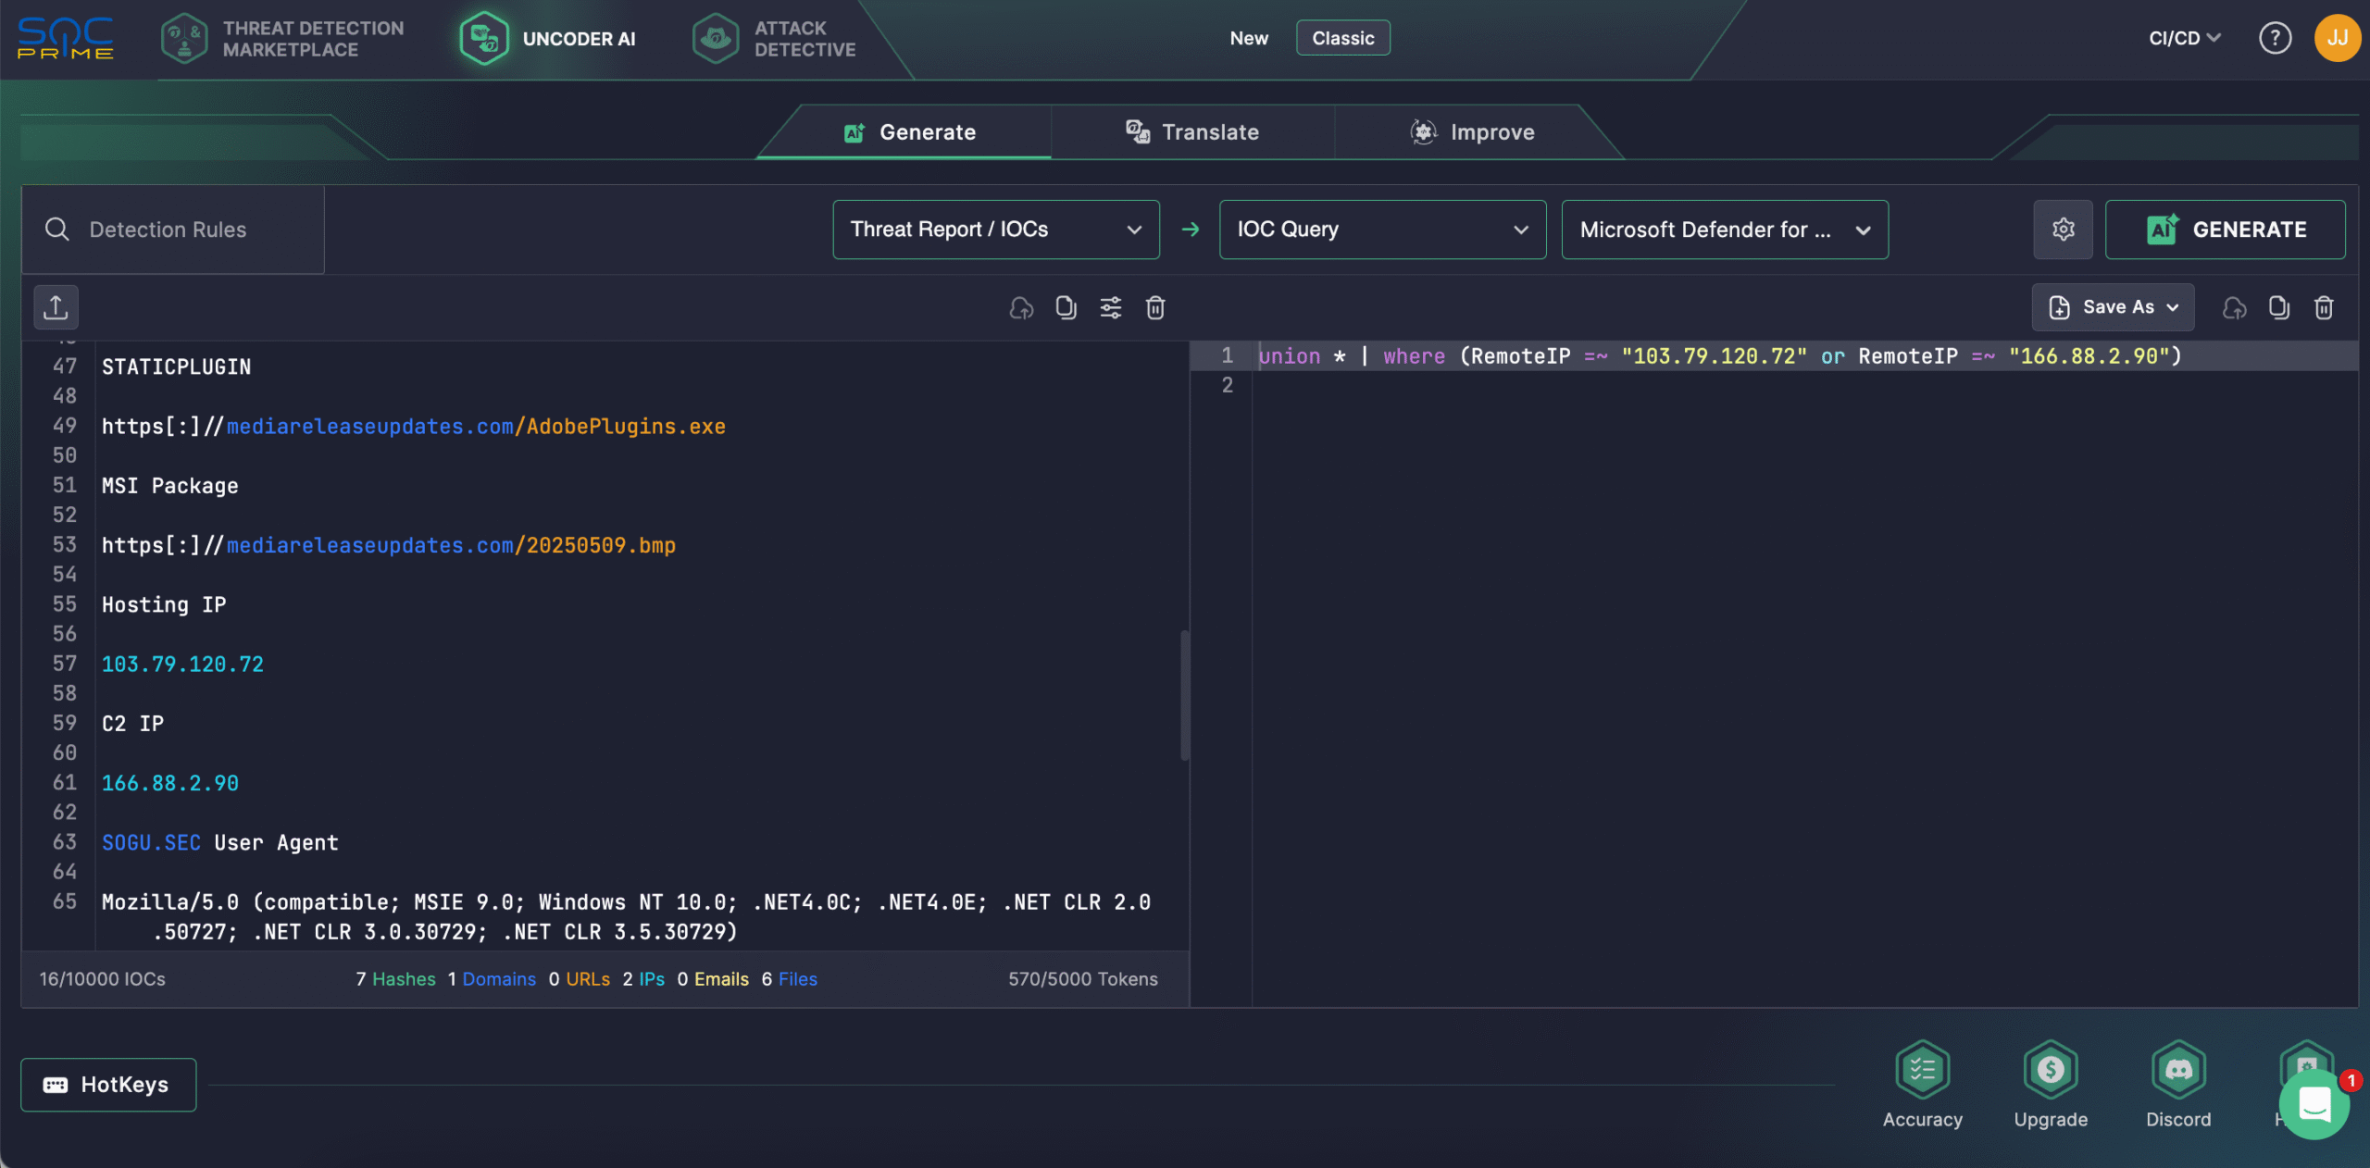
Task: Click cloud upload icon in output toolbar
Action: [2235, 307]
